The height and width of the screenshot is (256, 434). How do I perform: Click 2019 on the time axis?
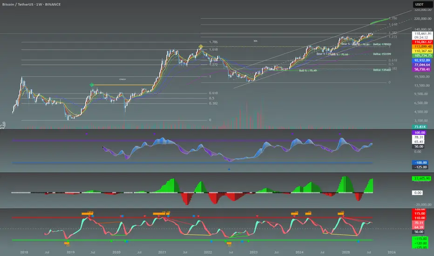click(x=71, y=252)
